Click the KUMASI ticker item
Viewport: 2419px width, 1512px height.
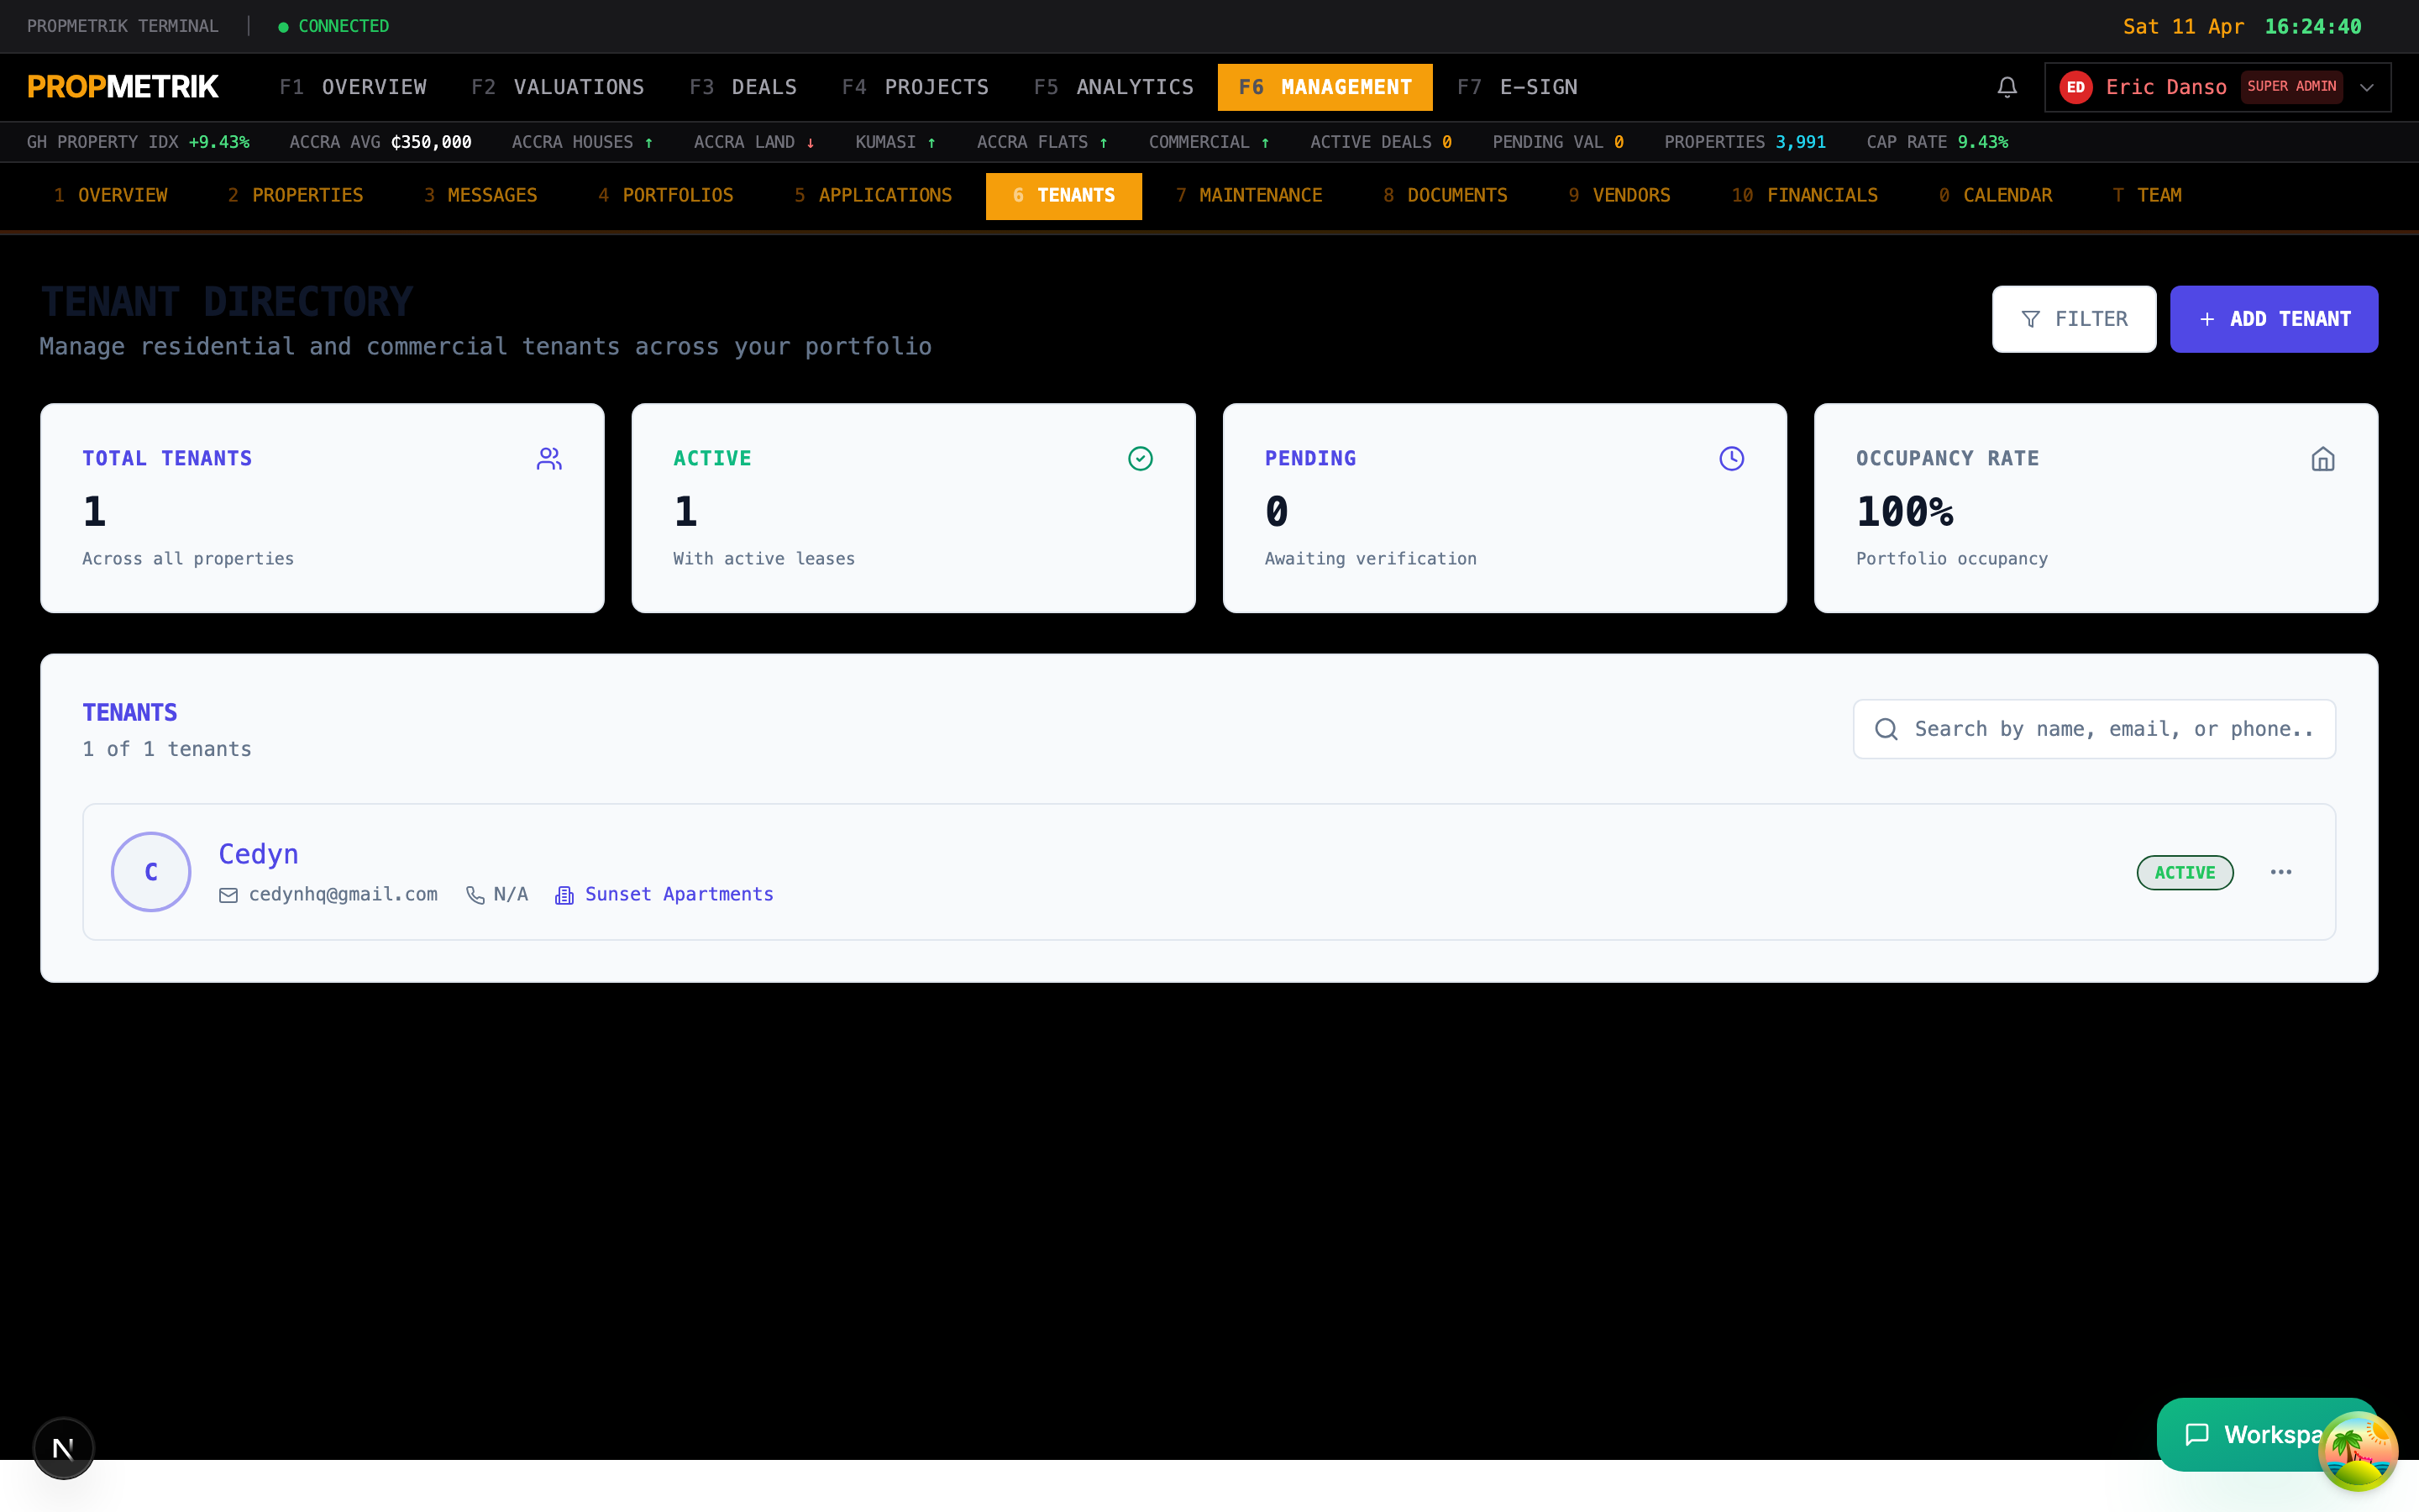point(895,142)
